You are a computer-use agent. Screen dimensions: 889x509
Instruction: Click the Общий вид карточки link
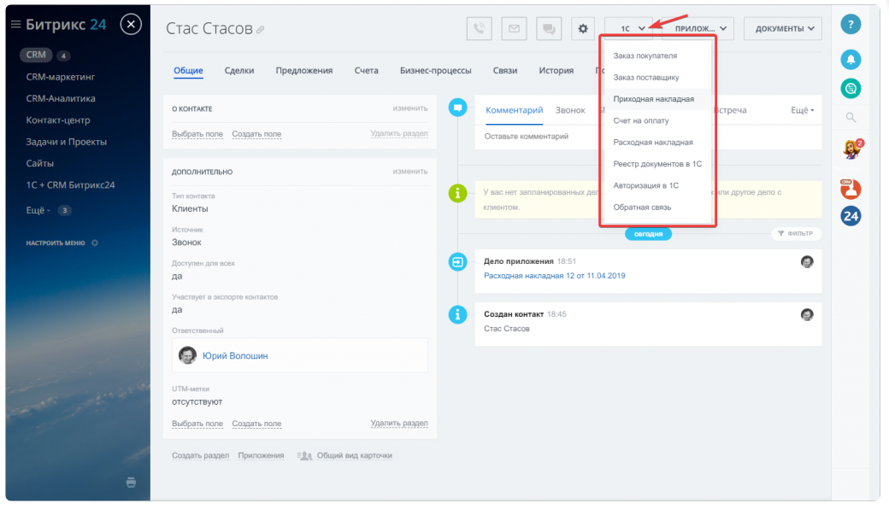point(355,455)
